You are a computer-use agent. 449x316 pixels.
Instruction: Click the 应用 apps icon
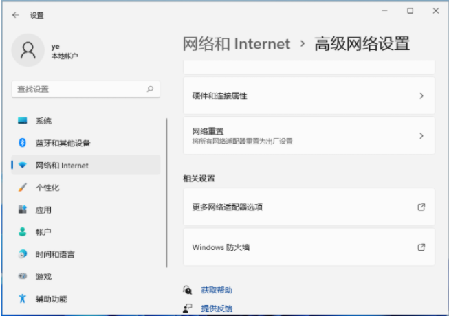pyautogui.click(x=23, y=210)
